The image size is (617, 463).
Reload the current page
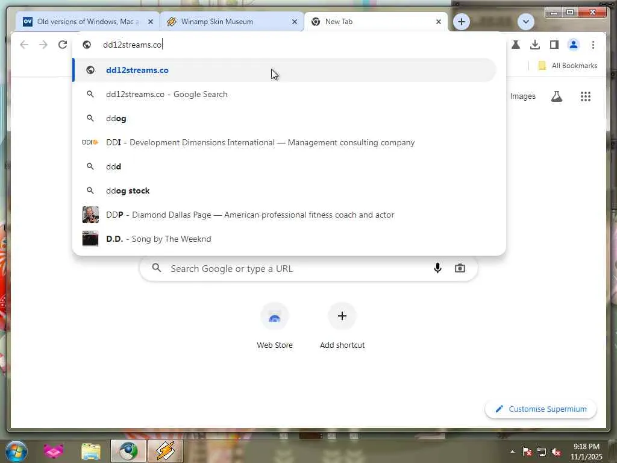click(x=63, y=45)
